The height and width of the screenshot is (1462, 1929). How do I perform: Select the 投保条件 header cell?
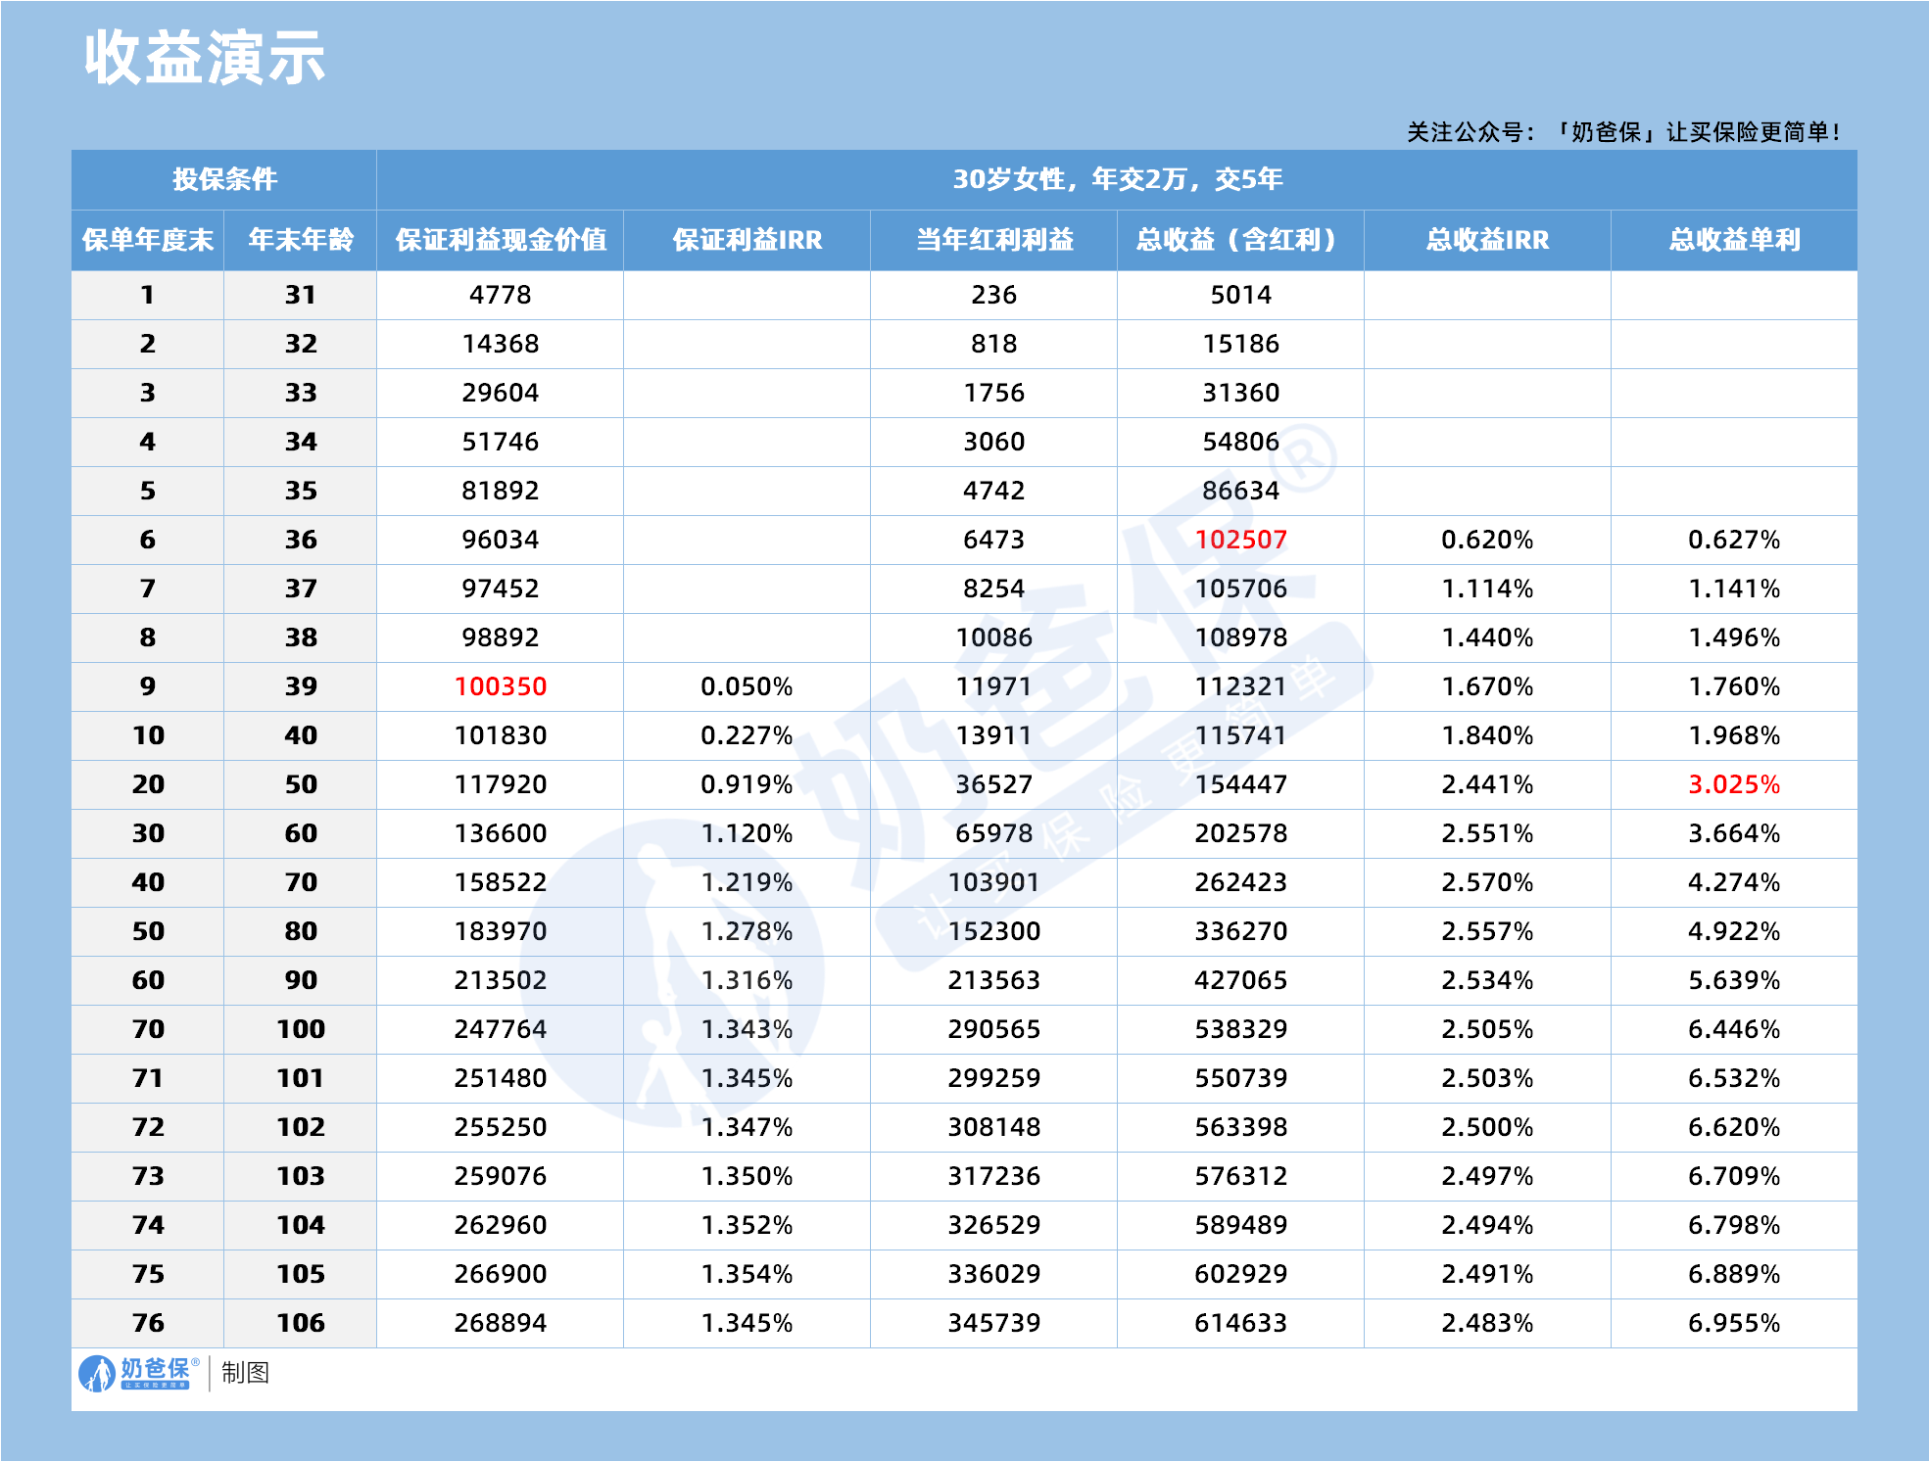(x=222, y=180)
